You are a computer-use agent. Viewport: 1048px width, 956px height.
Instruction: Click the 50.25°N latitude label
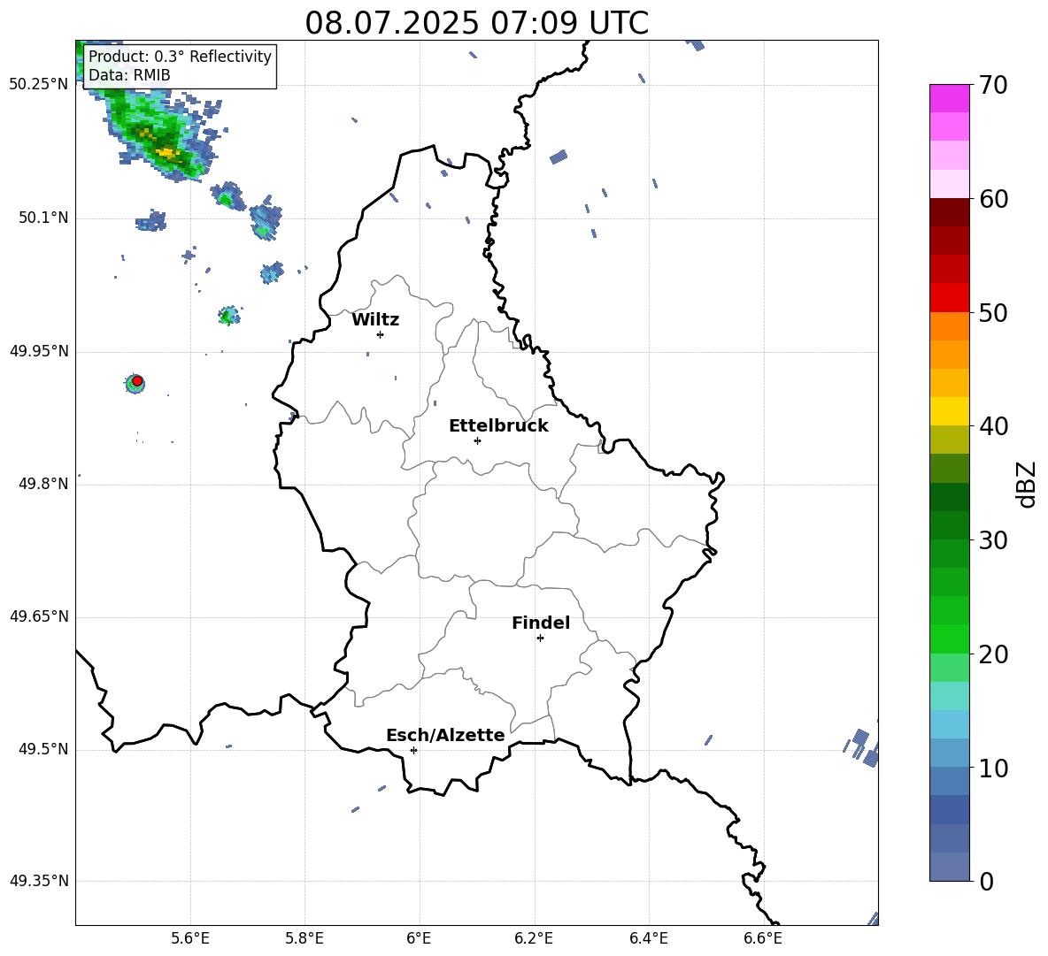click(x=39, y=85)
